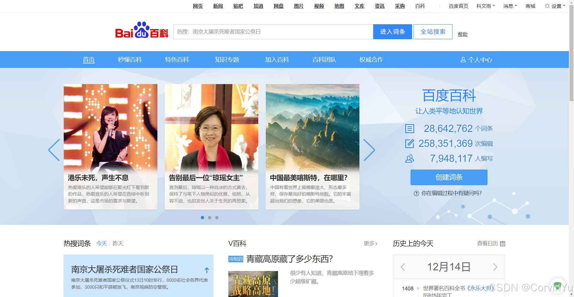Select first carousel page dot
574x297 pixels.
point(202,217)
